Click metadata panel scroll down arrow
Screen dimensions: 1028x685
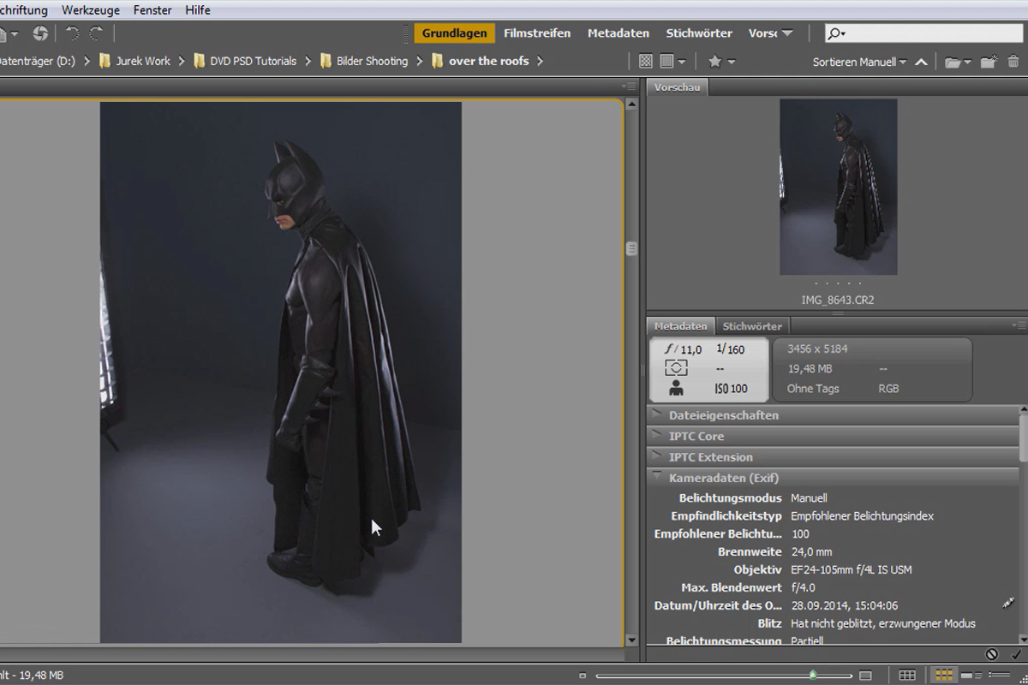[1023, 638]
